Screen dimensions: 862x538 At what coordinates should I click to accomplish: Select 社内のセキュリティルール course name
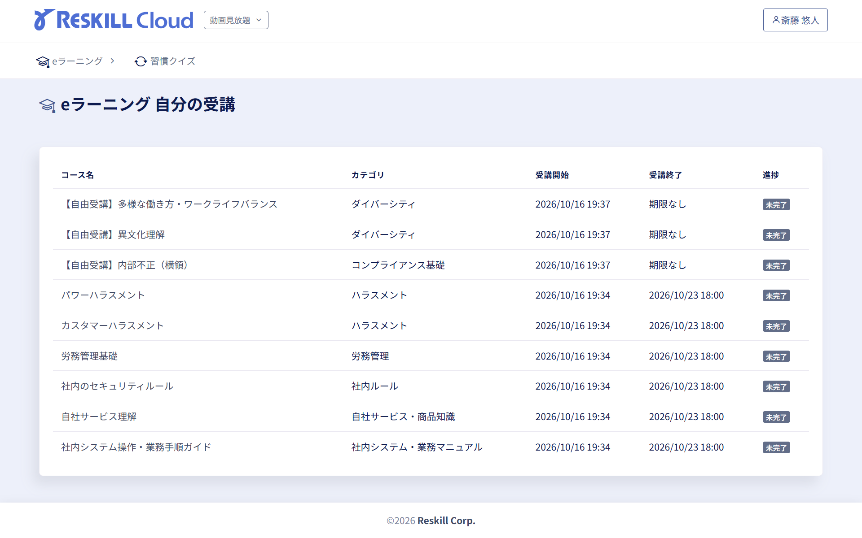click(x=117, y=386)
